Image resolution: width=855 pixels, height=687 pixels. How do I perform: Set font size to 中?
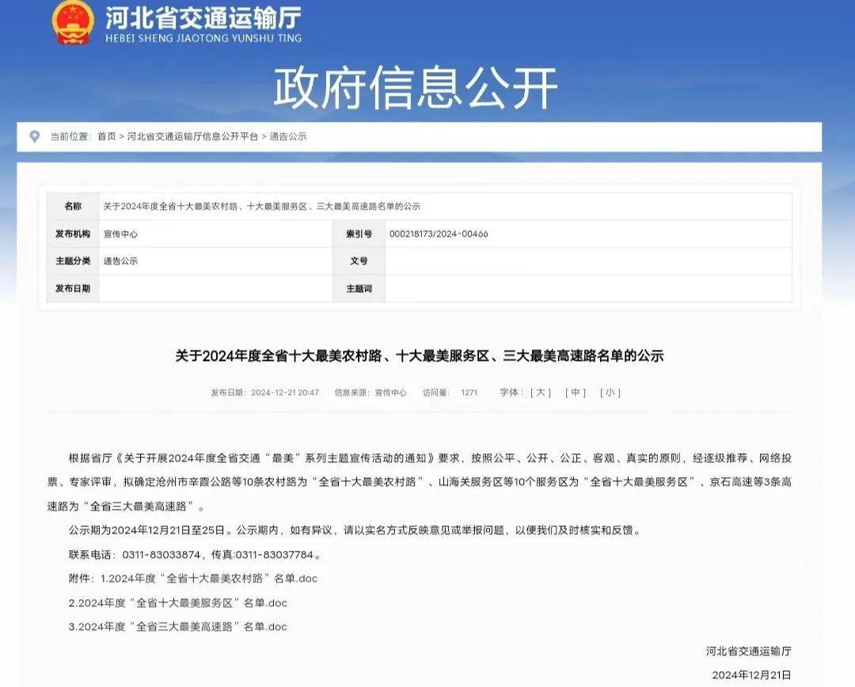click(576, 393)
